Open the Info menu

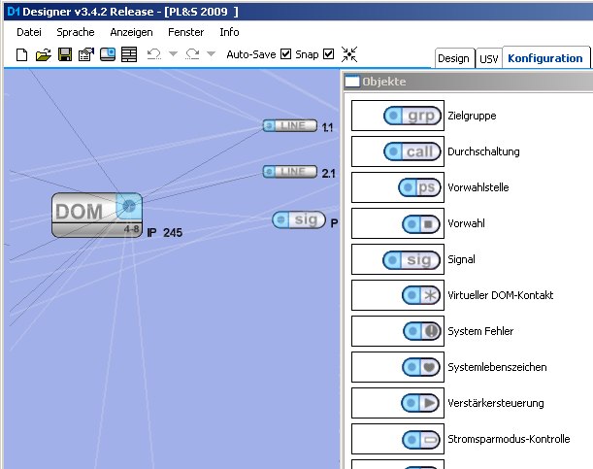pyautogui.click(x=230, y=32)
